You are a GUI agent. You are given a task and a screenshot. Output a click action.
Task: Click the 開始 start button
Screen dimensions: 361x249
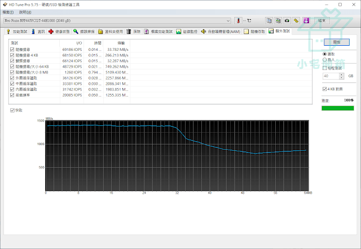click(x=337, y=42)
